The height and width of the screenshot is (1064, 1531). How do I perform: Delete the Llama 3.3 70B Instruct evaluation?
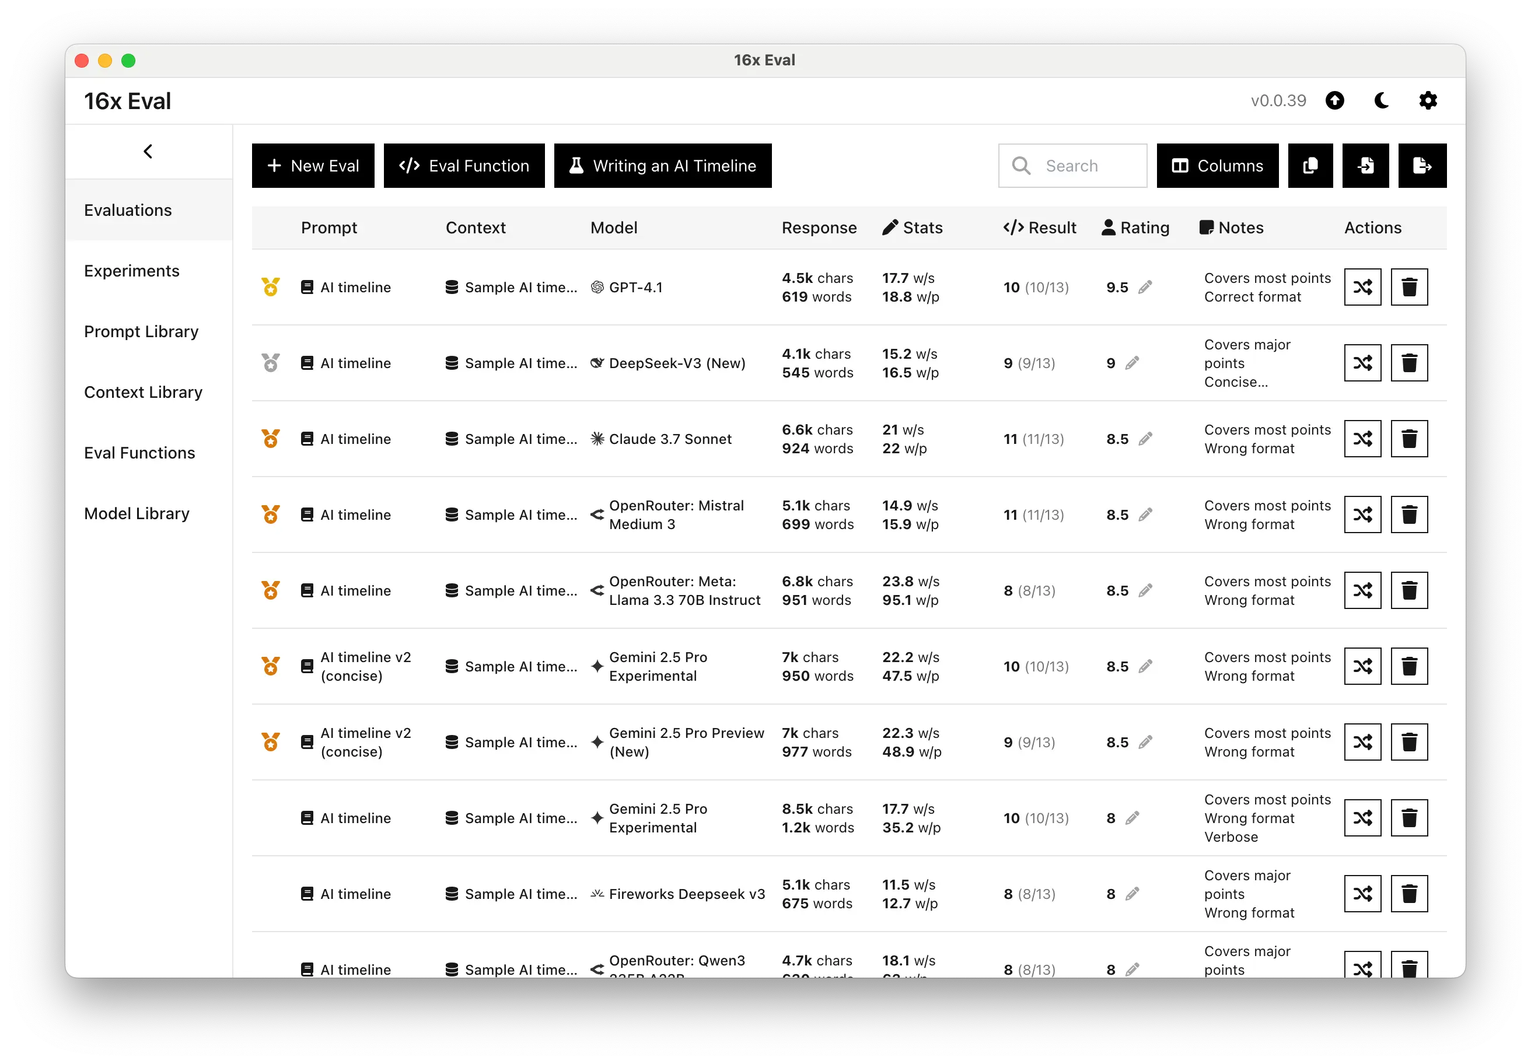coord(1409,591)
